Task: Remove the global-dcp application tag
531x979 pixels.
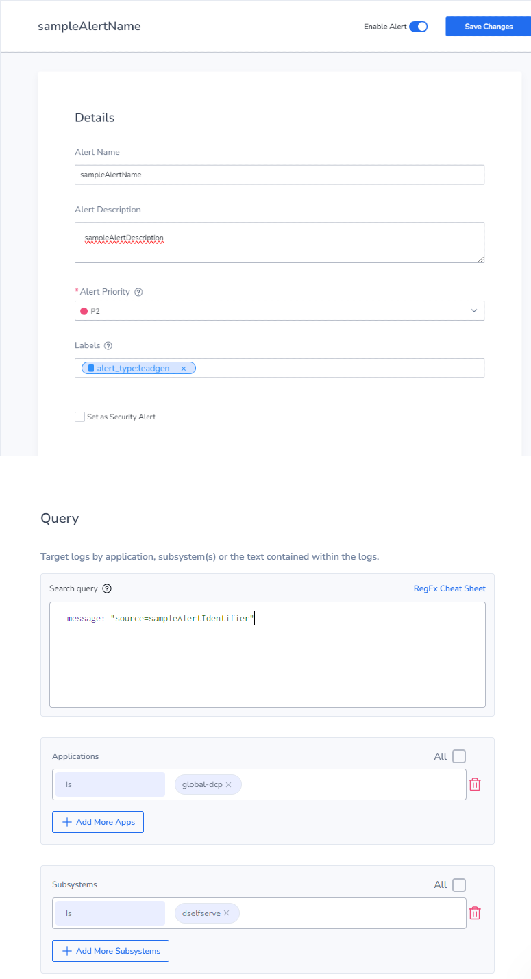Action: (x=229, y=784)
